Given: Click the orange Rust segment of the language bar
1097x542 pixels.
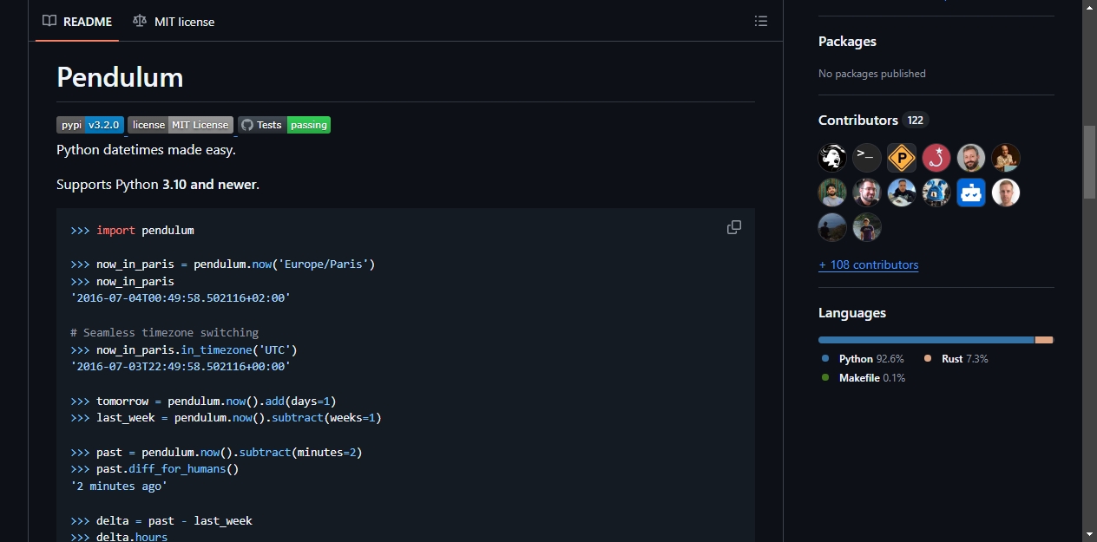Looking at the screenshot, I should tap(1044, 340).
